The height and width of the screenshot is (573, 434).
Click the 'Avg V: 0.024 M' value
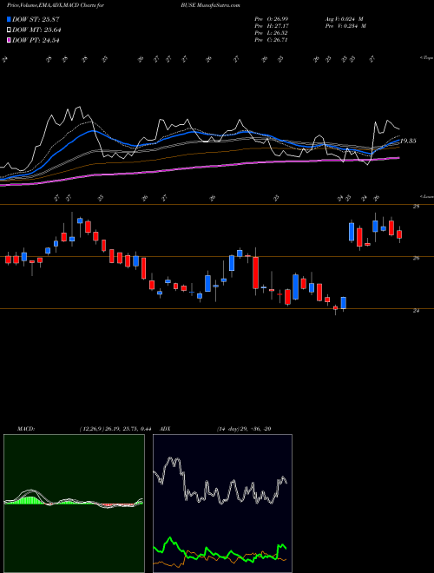pyautogui.click(x=344, y=19)
